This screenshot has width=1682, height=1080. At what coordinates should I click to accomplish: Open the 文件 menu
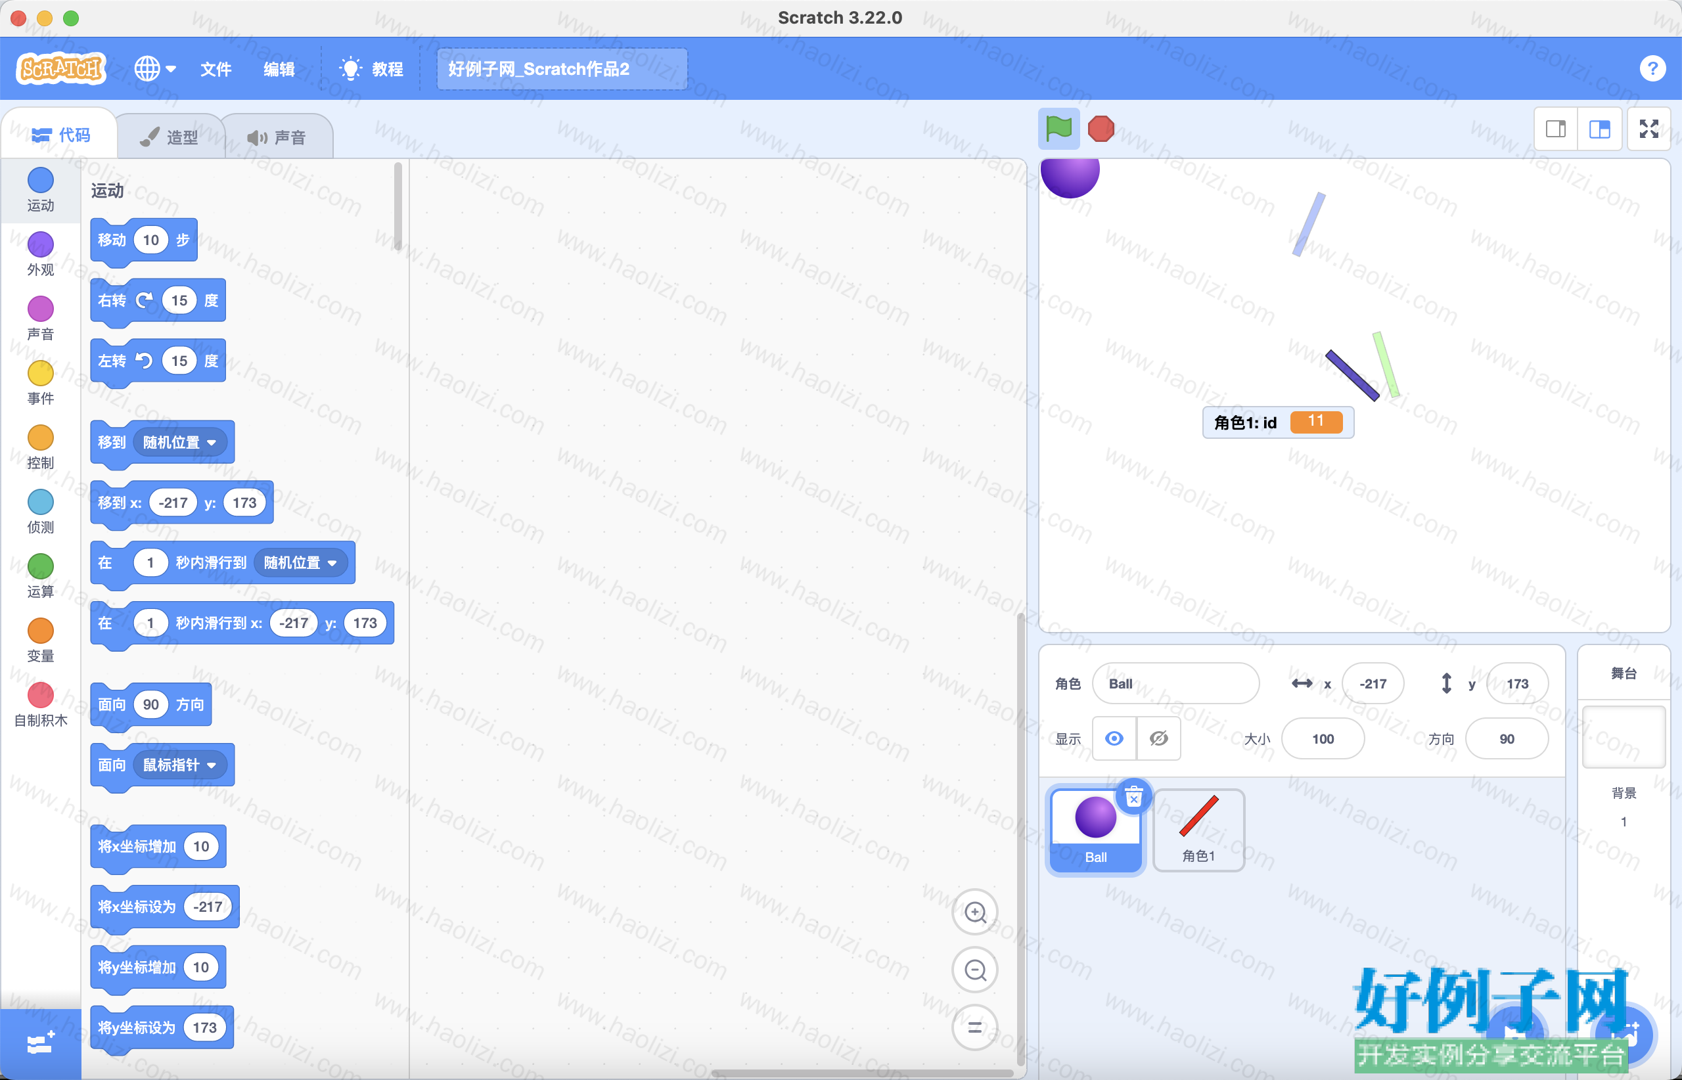216,69
